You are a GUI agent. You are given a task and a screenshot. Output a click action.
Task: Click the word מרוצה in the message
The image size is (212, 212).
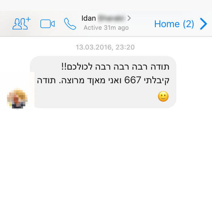[x=71, y=80]
